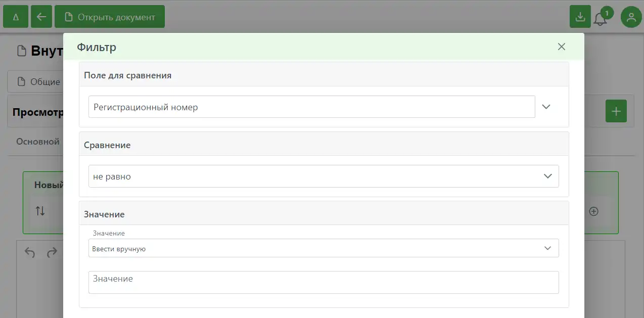644x318 pixels.
Task: Click the delta icon button in top bar
Action: click(16, 17)
